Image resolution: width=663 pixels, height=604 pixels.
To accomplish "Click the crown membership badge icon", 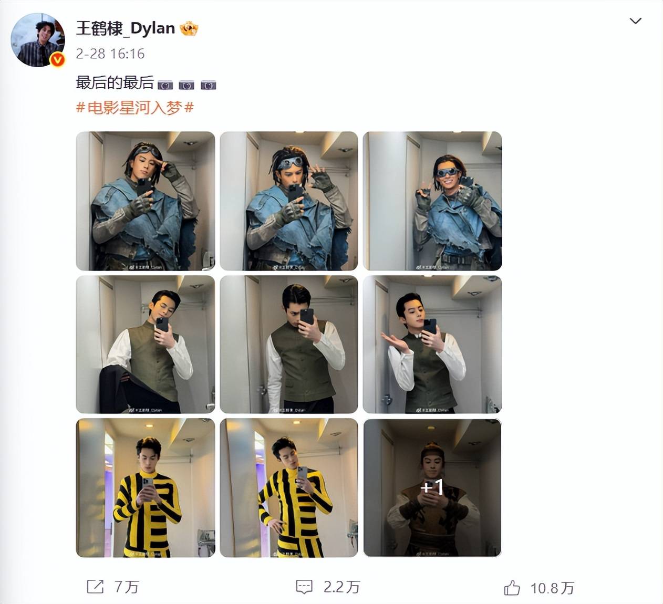I will 189,28.
